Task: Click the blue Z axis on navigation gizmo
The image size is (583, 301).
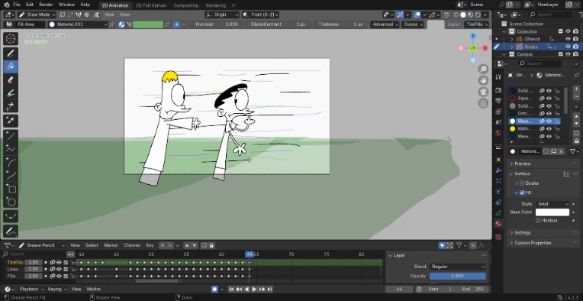Action: coord(473,36)
